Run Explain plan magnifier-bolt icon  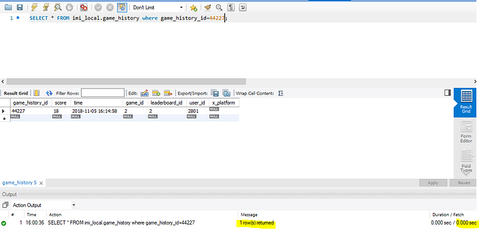(58, 7)
